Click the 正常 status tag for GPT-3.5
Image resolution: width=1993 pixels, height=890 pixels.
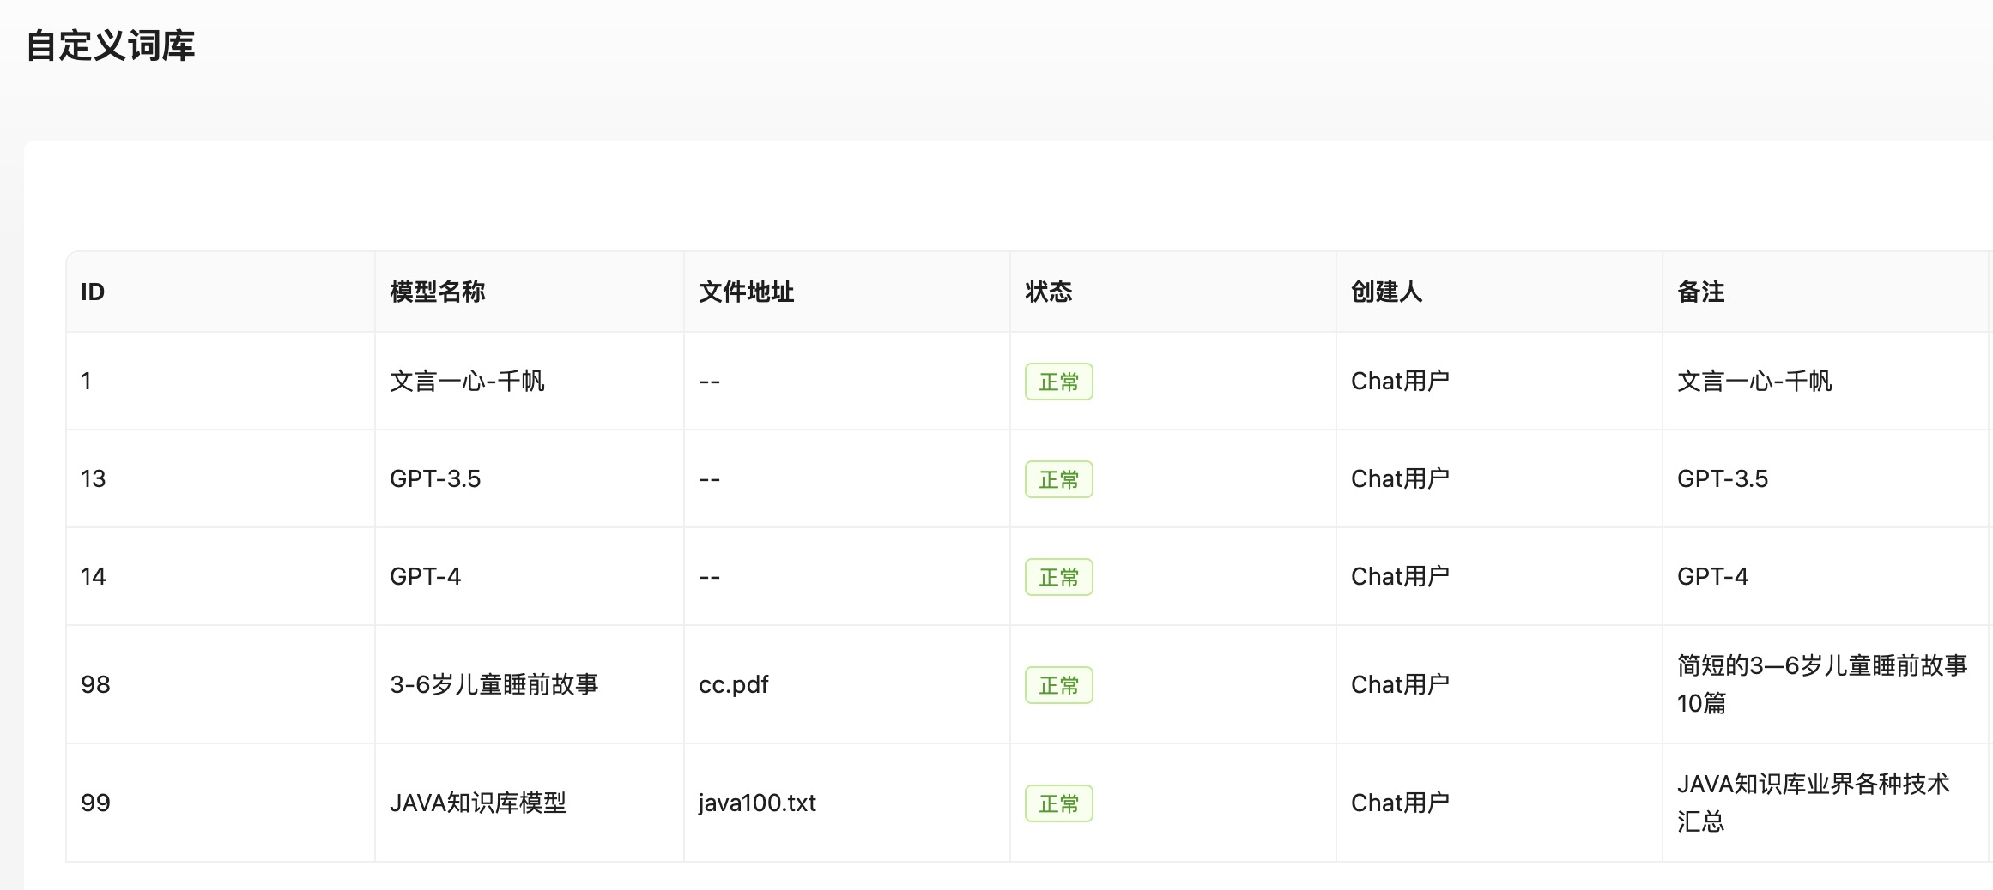(x=1058, y=479)
